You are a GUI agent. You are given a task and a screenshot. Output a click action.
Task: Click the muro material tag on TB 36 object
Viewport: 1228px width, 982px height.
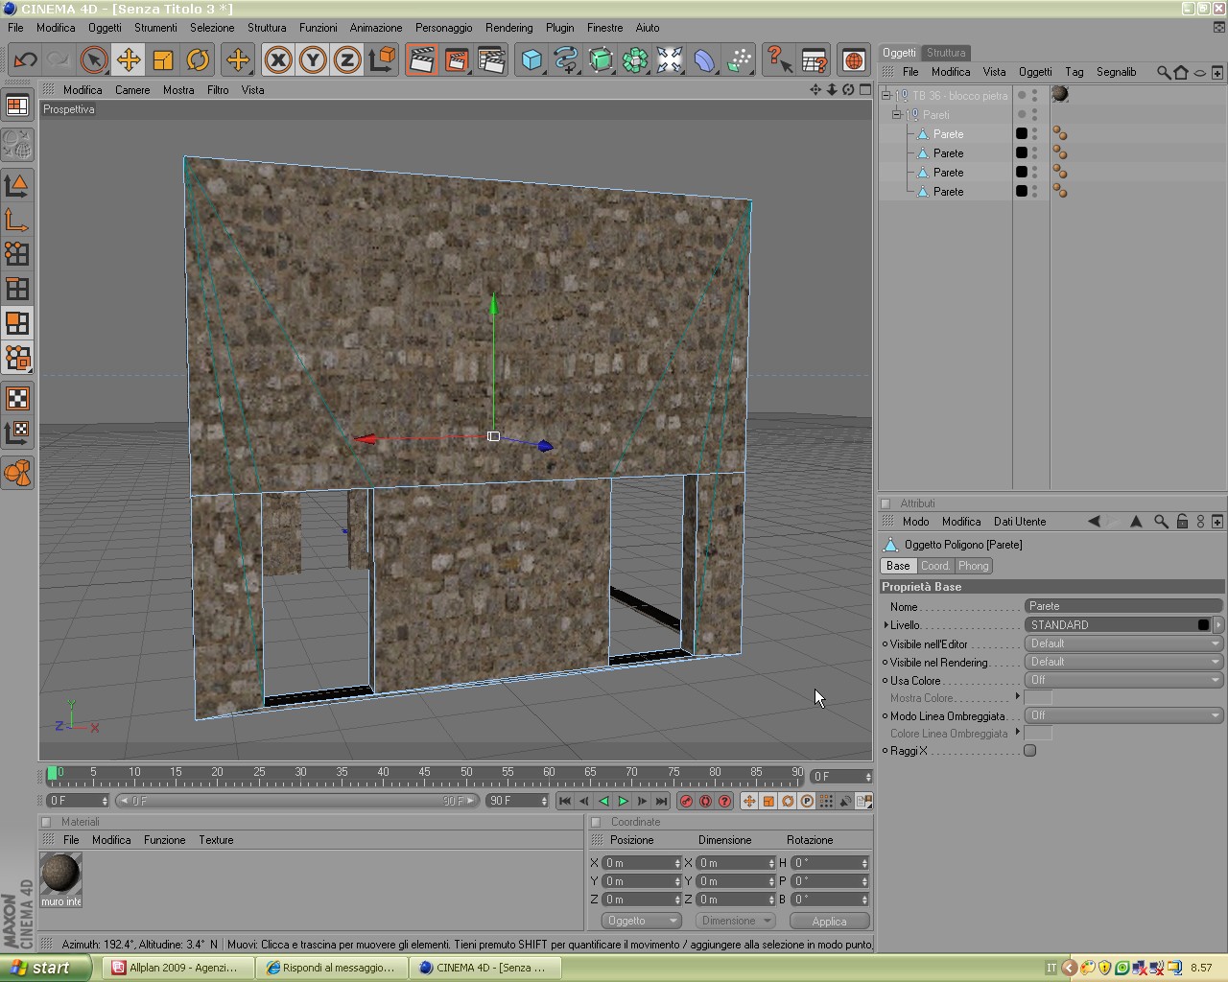pos(1060,95)
